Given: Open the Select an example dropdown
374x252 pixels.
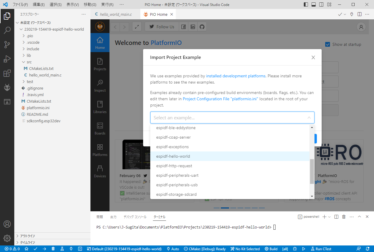Looking at the screenshot, I should pyautogui.click(x=232, y=118).
